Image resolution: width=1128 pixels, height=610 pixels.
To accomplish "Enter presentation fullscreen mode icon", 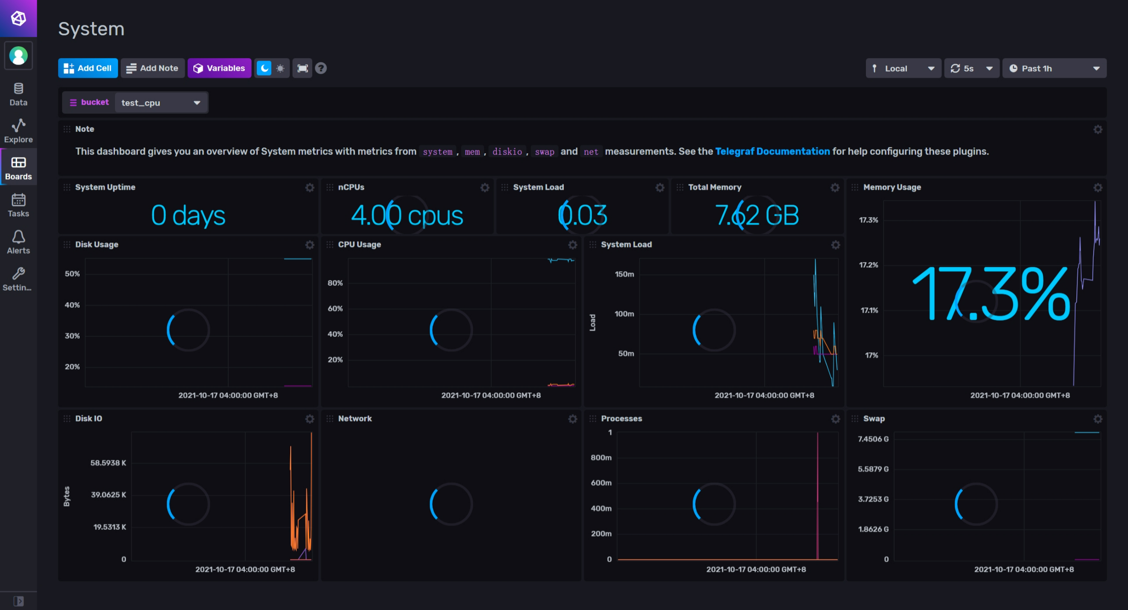I will (302, 68).
